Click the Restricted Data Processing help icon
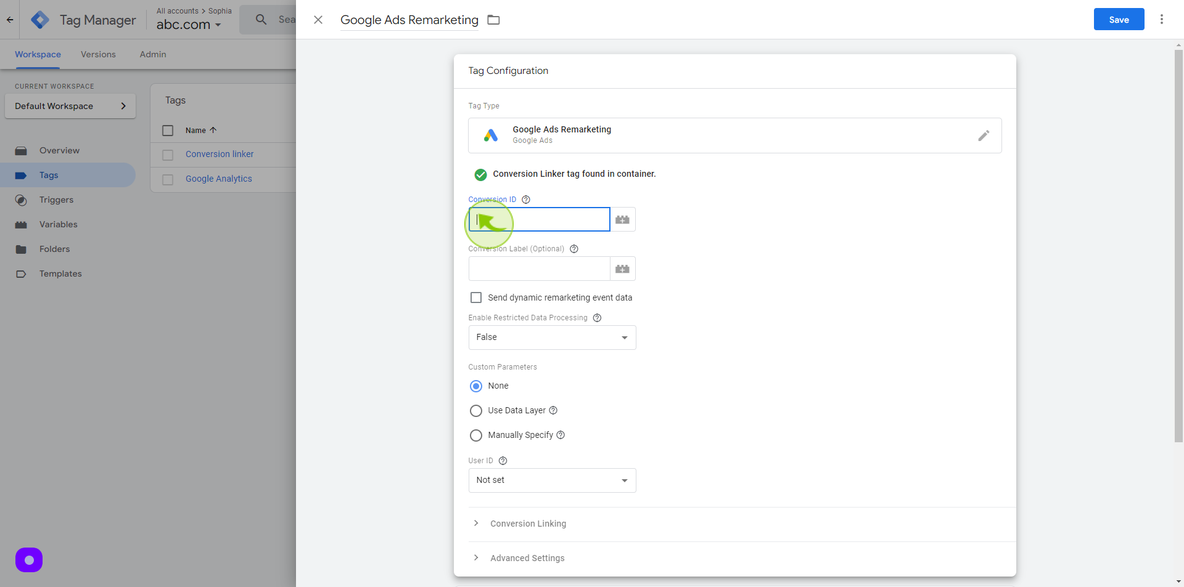The image size is (1184, 587). click(597, 318)
